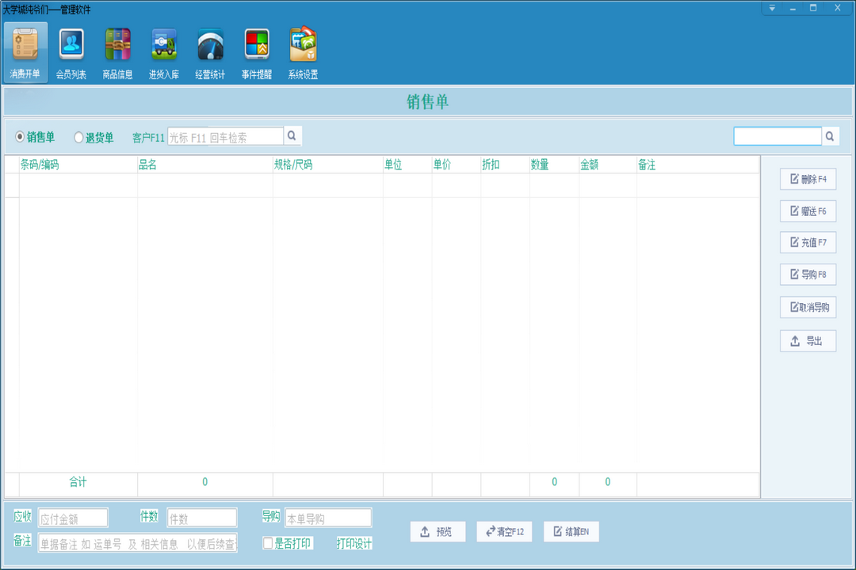Click the 清空 F12 clear button
Image resolution: width=856 pixels, height=570 pixels.
503,531
